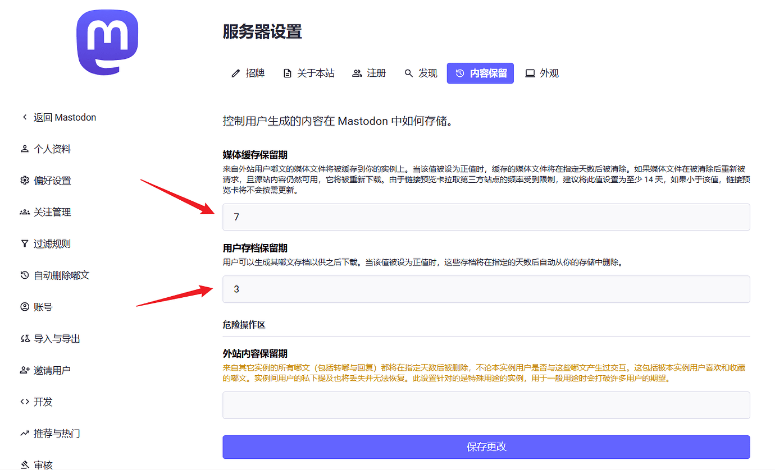
Task: Select the 个人资料 person icon
Action: coord(24,149)
